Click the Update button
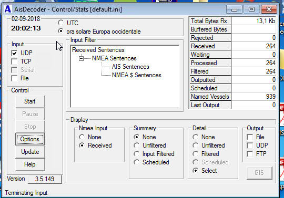This screenshot has width=284, height=198. pyautogui.click(x=30, y=152)
